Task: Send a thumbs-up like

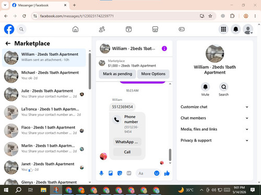Action: pyautogui.click(x=167, y=173)
